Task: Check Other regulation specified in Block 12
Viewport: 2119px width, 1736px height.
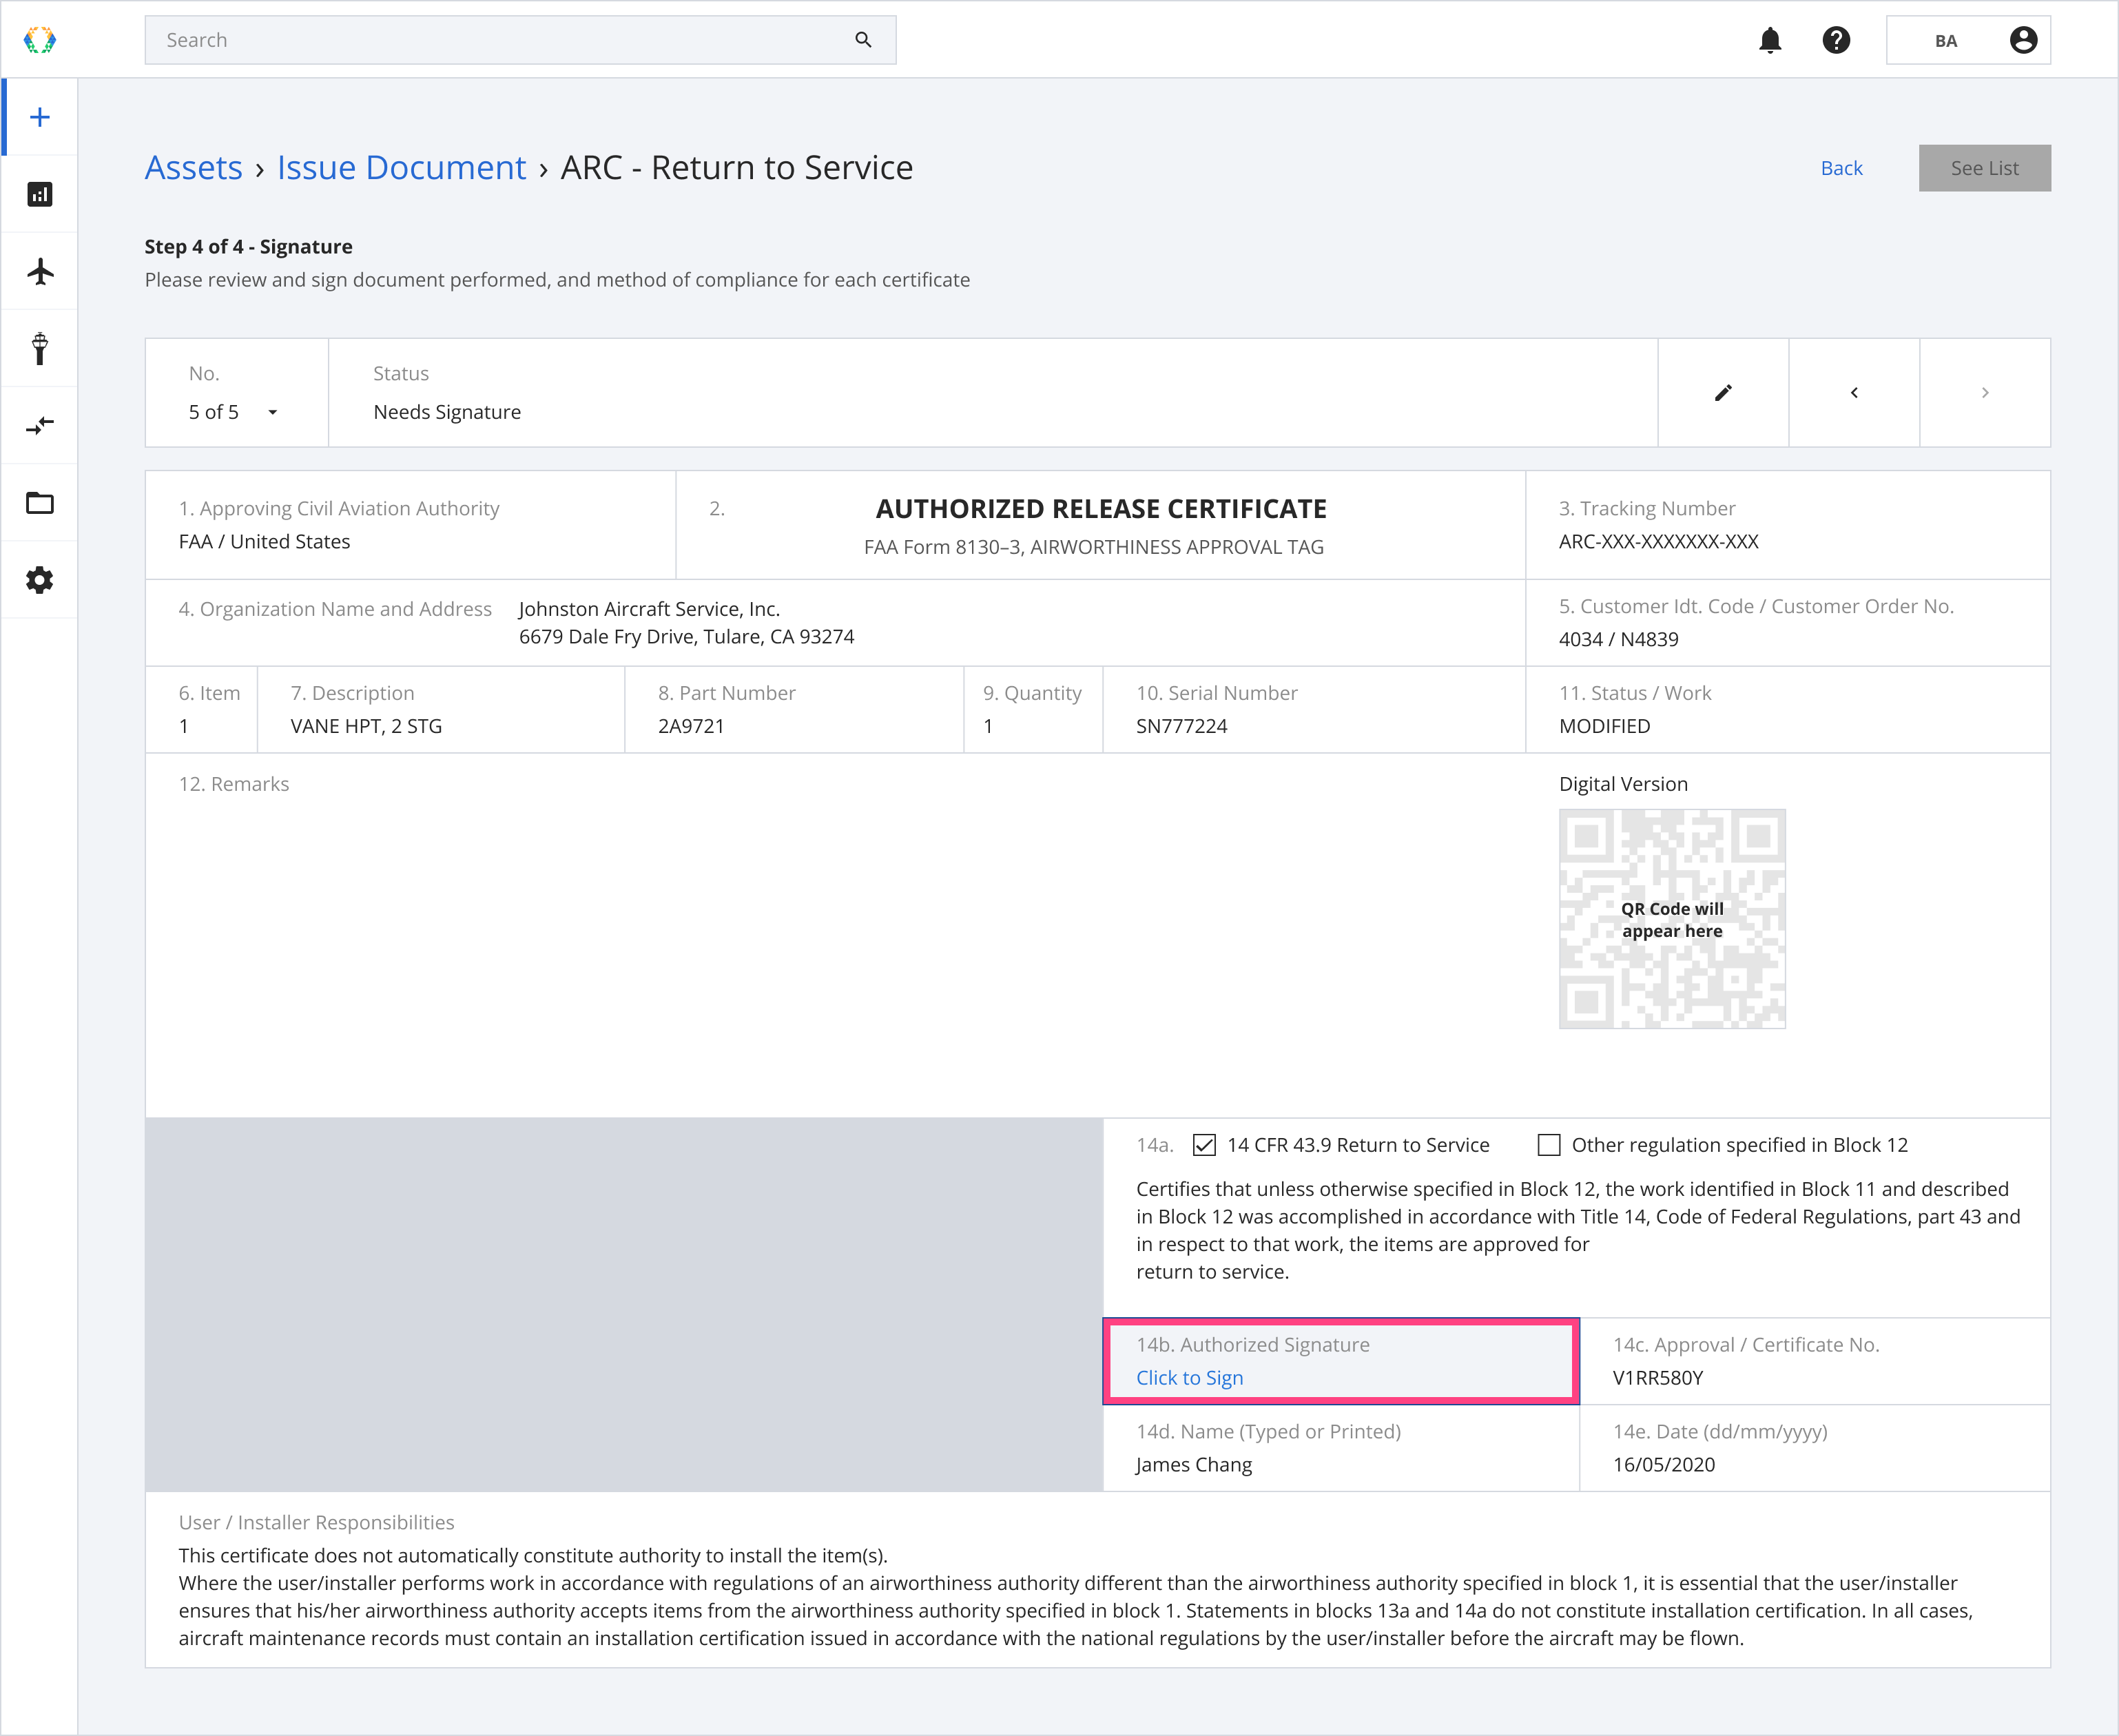Action: pos(1548,1145)
